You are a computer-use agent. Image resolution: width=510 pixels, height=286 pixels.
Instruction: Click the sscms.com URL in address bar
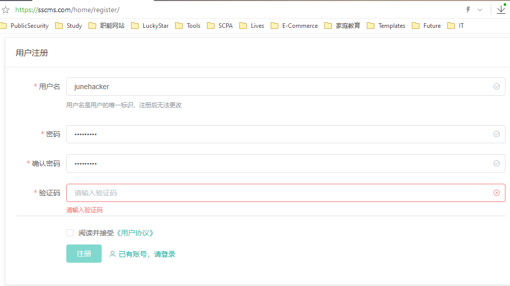click(x=67, y=10)
